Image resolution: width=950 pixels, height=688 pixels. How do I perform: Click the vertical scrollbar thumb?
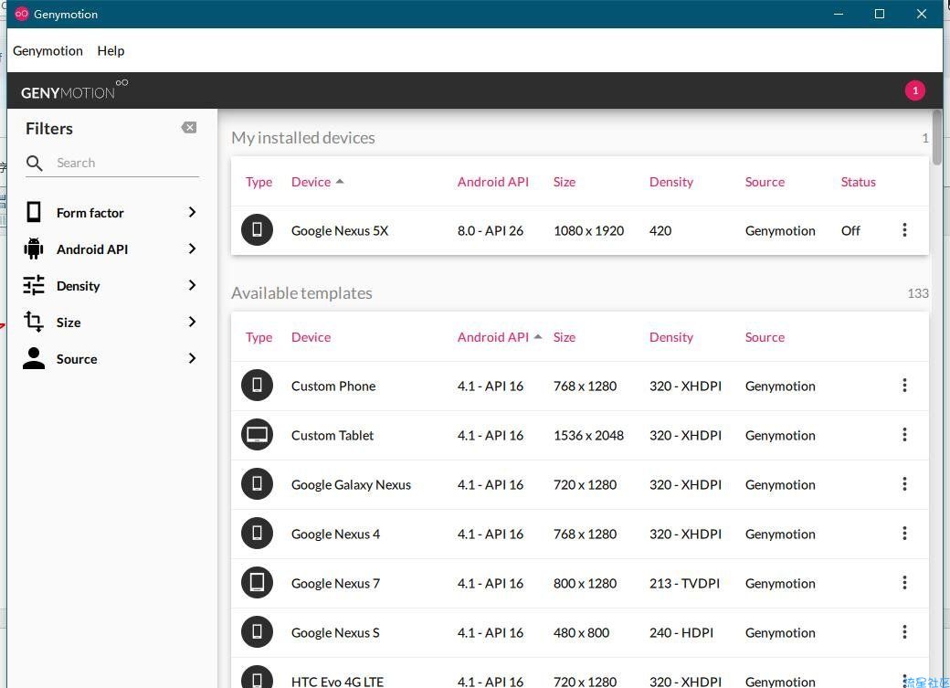coord(936,137)
